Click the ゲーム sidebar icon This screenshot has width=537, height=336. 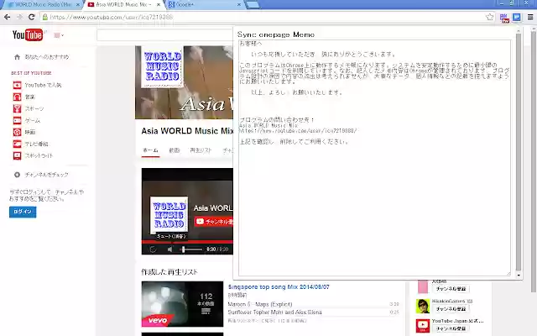pyautogui.click(x=17, y=120)
